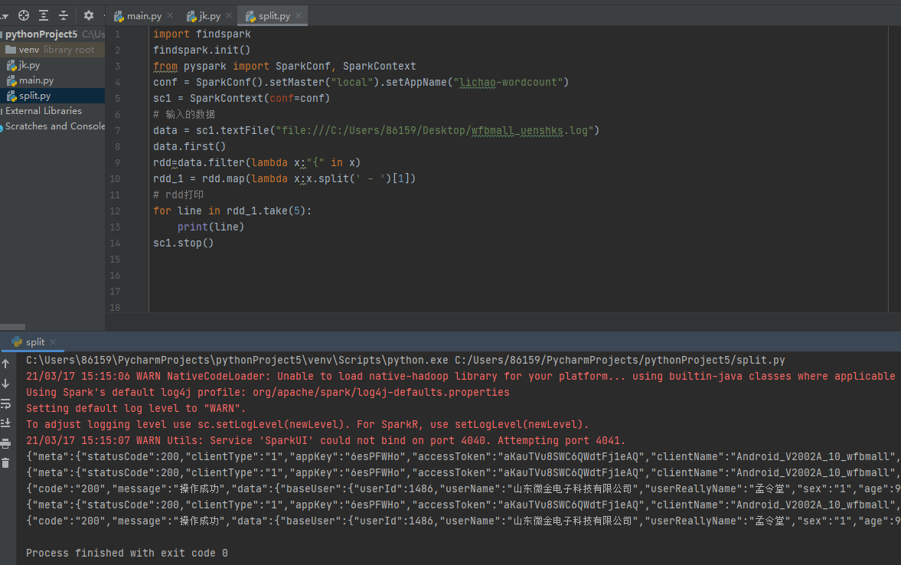
Task: Clear all console output with trash icon
Action: (x=6, y=462)
